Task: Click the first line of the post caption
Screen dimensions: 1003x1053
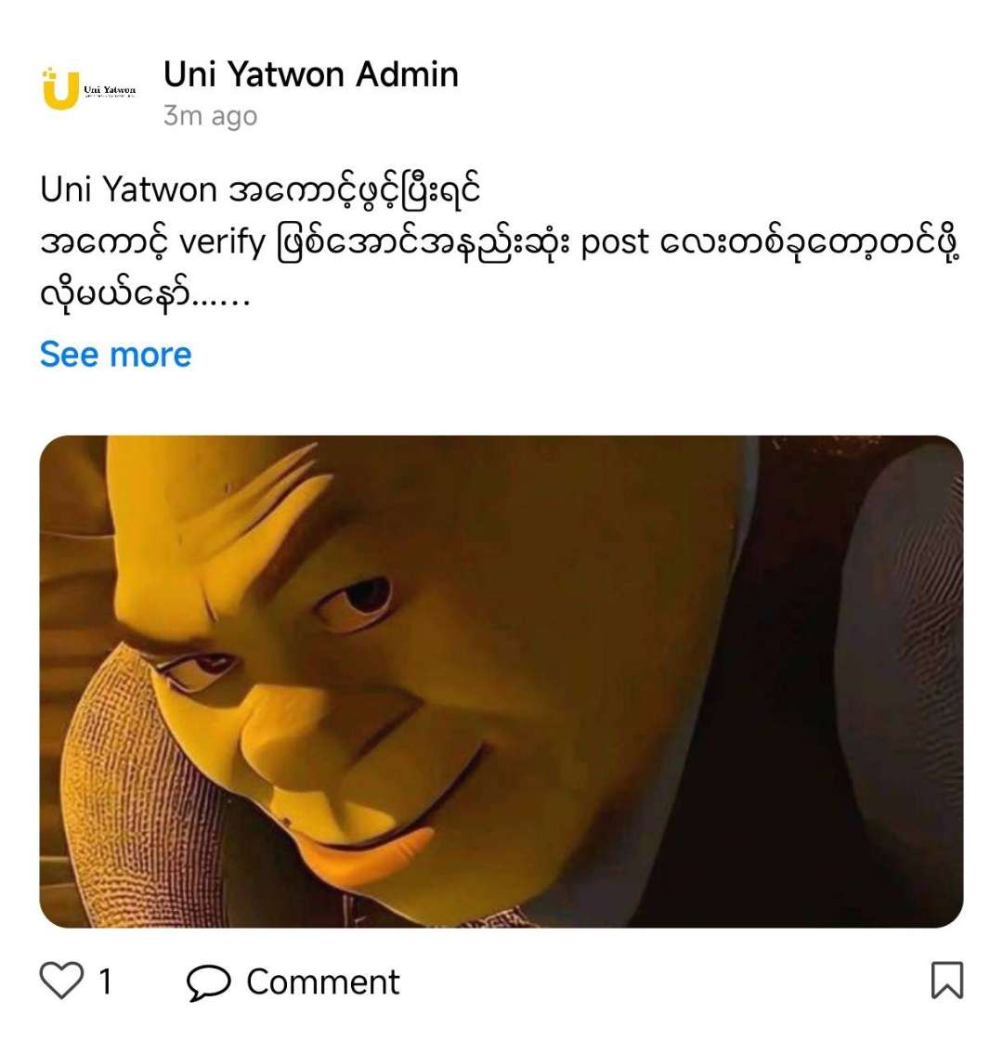Action: tap(260, 189)
